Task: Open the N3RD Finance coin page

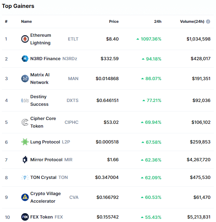Action: (45, 59)
